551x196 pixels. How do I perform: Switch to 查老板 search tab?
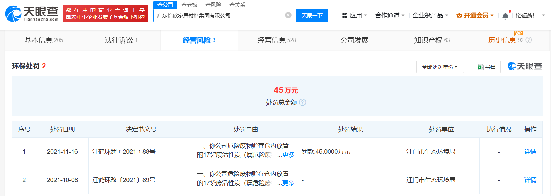(189, 5)
